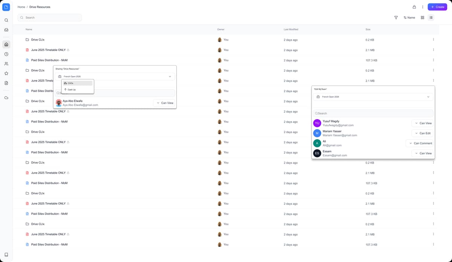Open Search from the left sidebar
The height and width of the screenshot is (262, 452).
[6, 20]
